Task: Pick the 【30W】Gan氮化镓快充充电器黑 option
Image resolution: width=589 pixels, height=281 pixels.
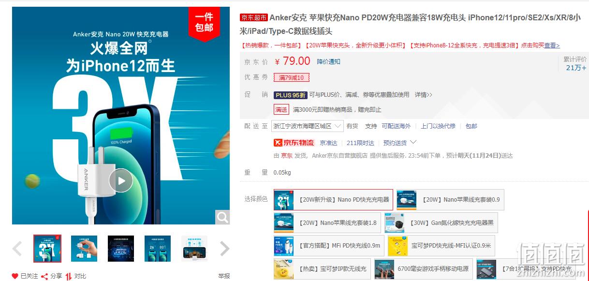Action: [441, 223]
